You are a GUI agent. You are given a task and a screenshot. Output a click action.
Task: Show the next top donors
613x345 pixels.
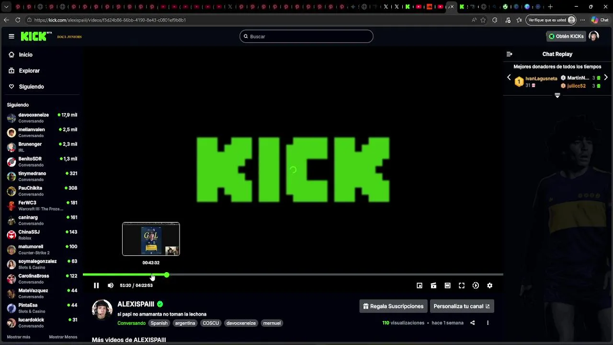tap(606, 78)
